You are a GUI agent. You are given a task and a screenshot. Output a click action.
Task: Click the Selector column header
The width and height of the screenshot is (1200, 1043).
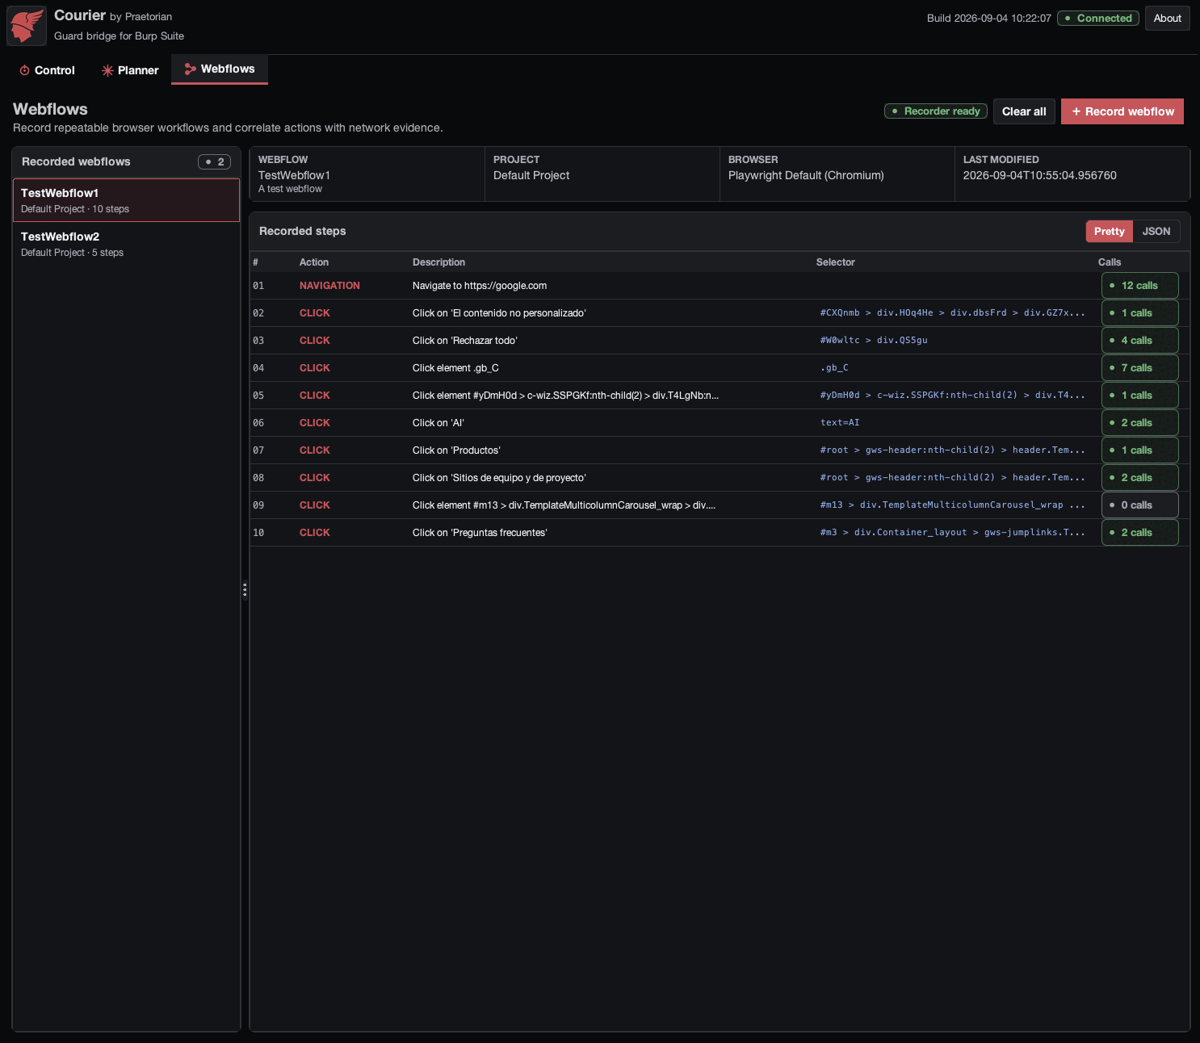pyautogui.click(x=835, y=262)
